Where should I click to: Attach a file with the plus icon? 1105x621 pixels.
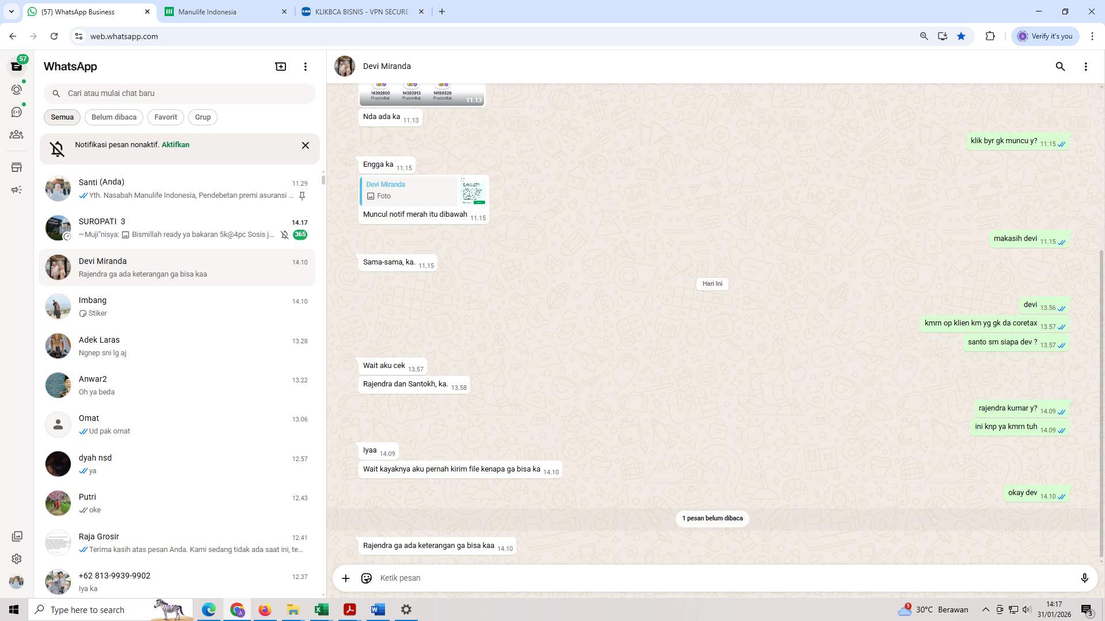(345, 578)
